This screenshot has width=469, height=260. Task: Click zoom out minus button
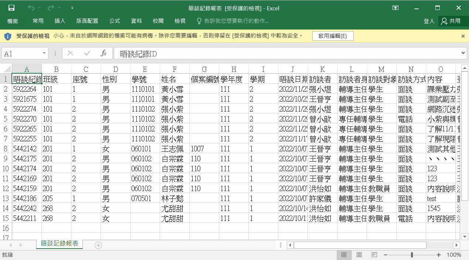pos(385,255)
